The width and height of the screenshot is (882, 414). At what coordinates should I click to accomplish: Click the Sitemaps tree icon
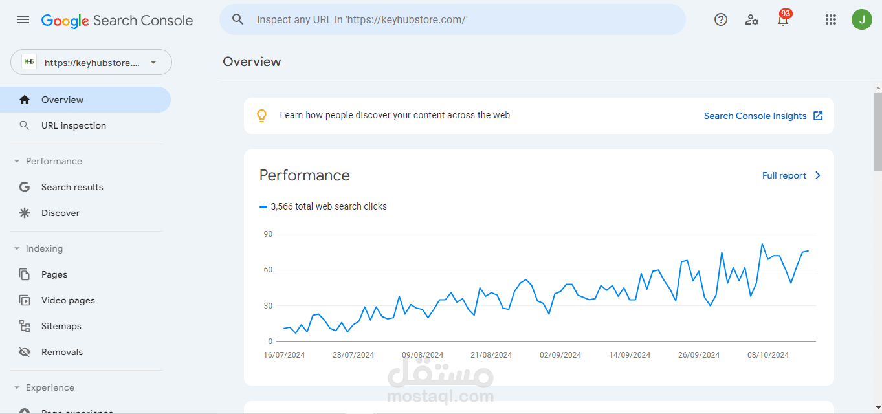click(25, 326)
